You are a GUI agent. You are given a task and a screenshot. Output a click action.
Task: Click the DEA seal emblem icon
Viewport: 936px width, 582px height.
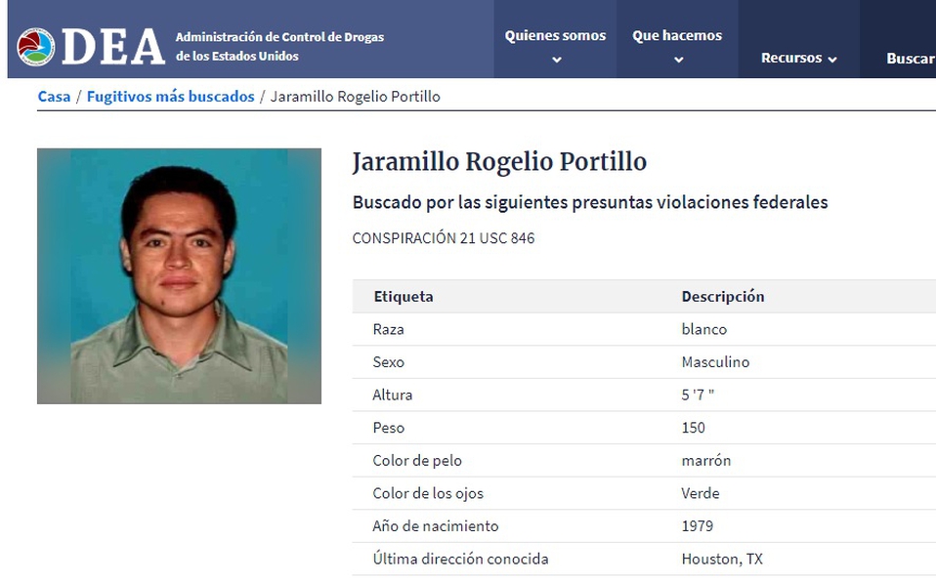(x=36, y=47)
